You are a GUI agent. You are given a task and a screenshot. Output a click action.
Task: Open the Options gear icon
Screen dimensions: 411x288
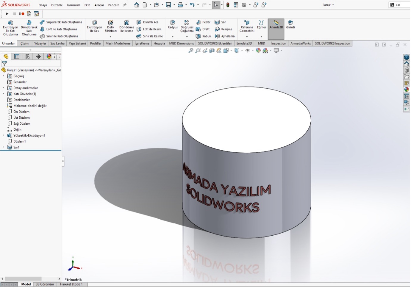tap(244, 5)
